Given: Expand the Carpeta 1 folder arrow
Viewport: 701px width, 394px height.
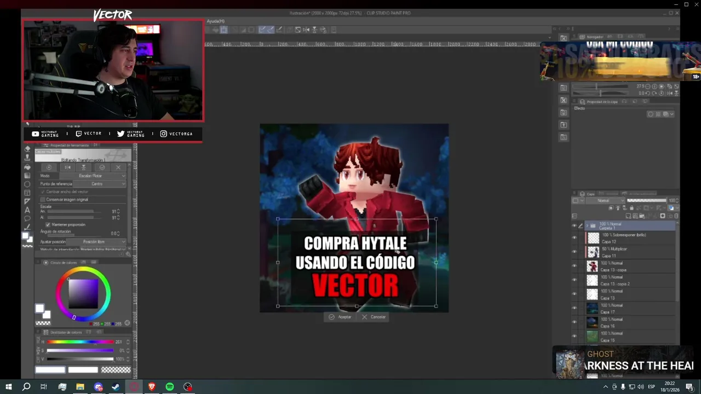Looking at the screenshot, I should click(587, 225).
